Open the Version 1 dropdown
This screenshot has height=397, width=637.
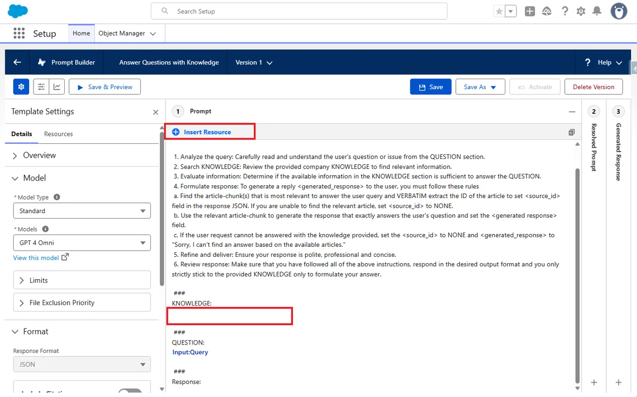pos(254,62)
